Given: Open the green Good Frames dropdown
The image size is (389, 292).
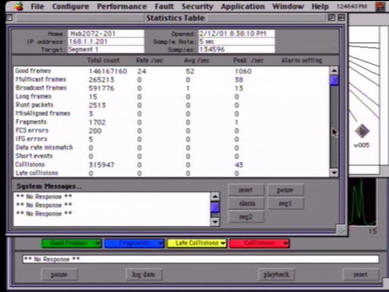Looking at the screenshot, I should [71, 243].
